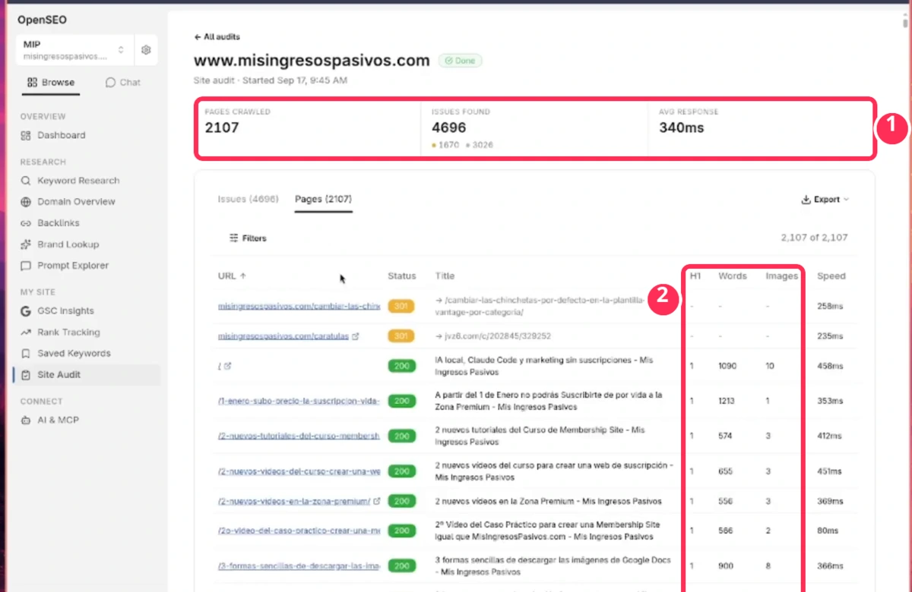Open the /2o-video-del-caso-practico link

pyautogui.click(x=299, y=531)
